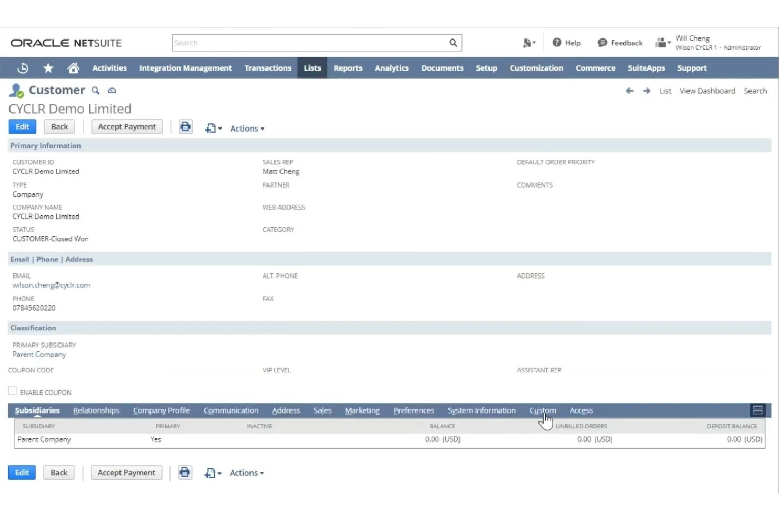Enable the Enable Coupon checkbox
This screenshot has width=779, height=520.
point(12,390)
